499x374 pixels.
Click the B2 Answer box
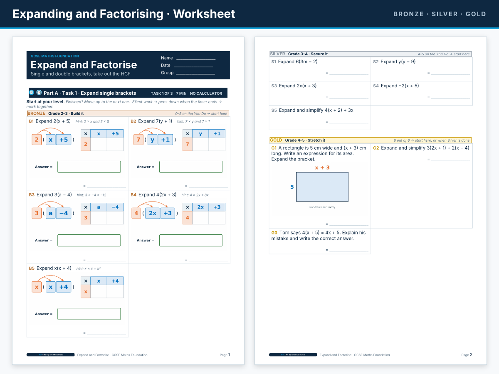pos(191,167)
